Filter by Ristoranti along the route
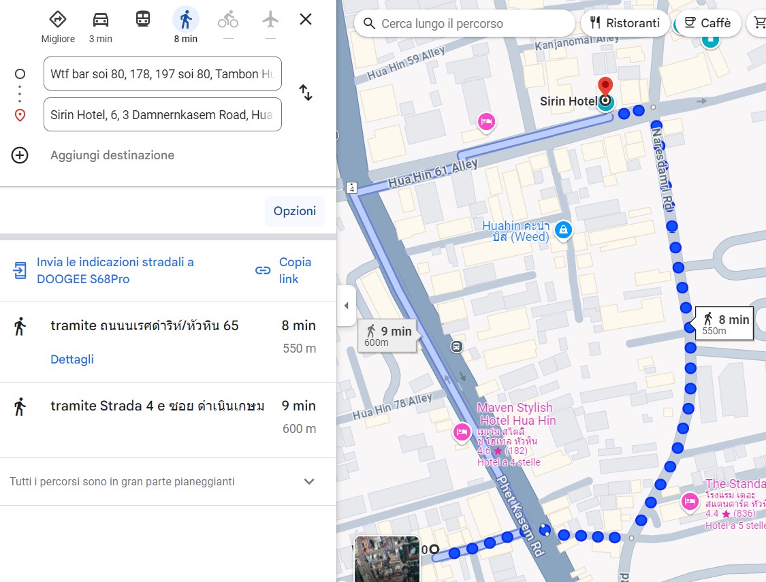This screenshot has width=766, height=582. point(625,23)
